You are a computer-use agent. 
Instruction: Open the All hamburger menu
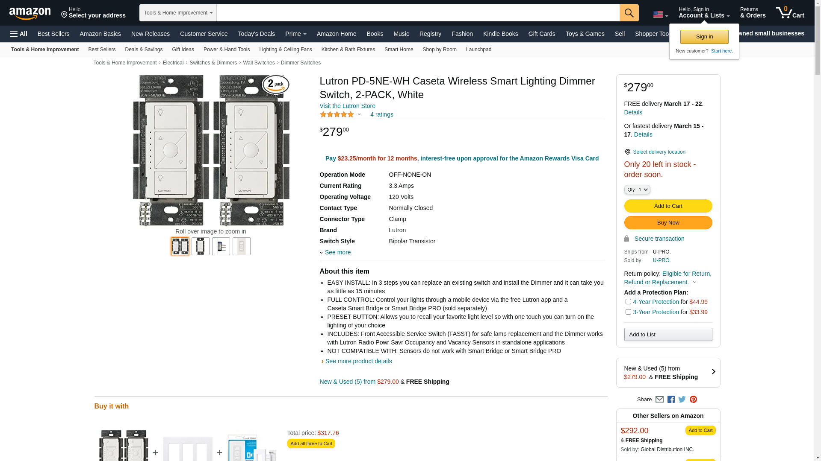pyautogui.click(x=19, y=34)
